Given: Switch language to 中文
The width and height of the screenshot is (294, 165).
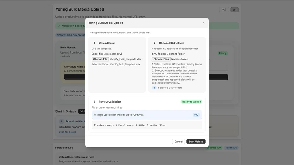Looking at the screenshot, I should 224,10.
